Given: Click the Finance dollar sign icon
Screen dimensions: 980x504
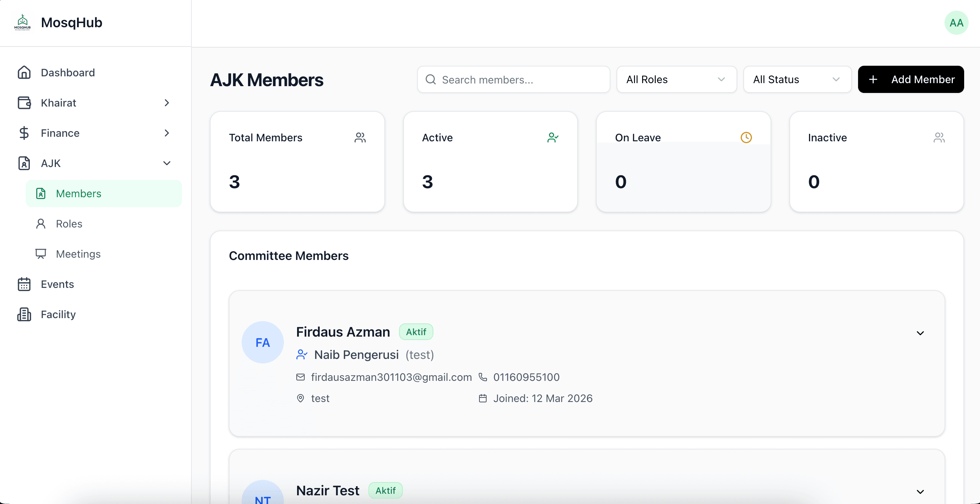Looking at the screenshot, I should coord(24,133).
